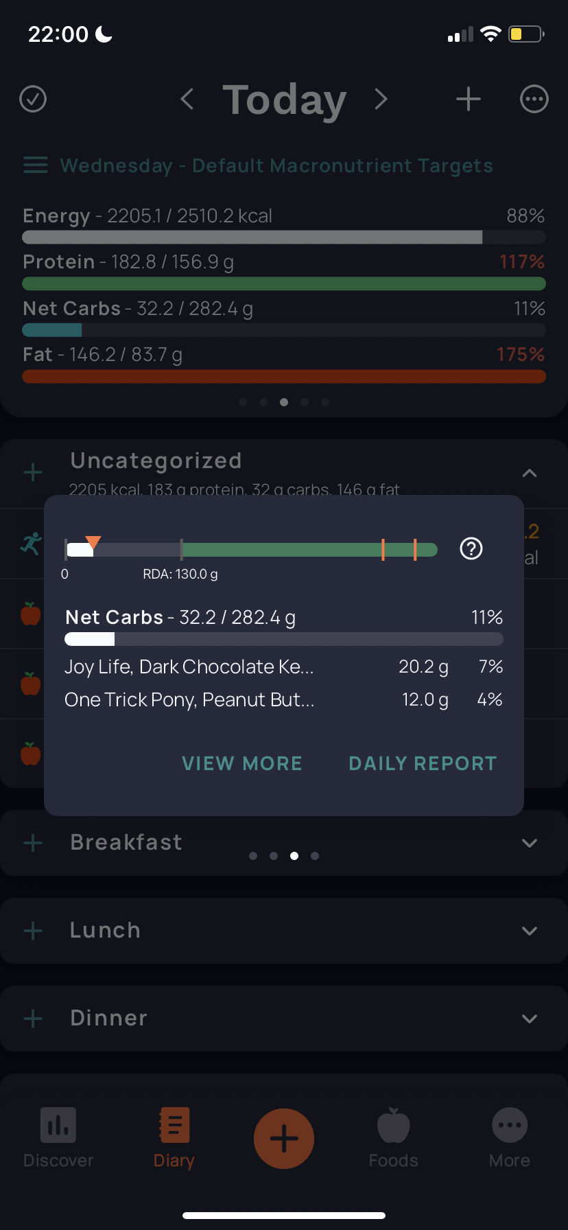The width and height of the screenshot is (568, 1230).
Task: Tap VIEW MORE in Net Carbs popup
Action: 242,763
